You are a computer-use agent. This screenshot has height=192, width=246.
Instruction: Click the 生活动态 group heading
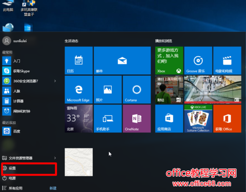pyautogui.click(x=71, y=41)
